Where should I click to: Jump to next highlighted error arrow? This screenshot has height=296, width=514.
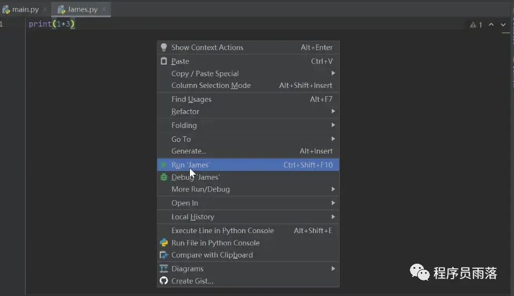(502, 24)
